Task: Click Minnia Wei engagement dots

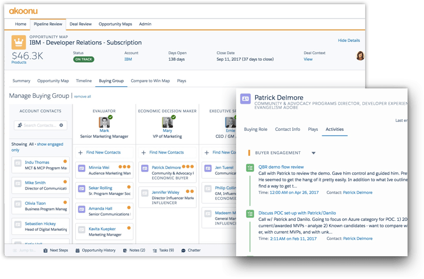Action: click(124, 167)
